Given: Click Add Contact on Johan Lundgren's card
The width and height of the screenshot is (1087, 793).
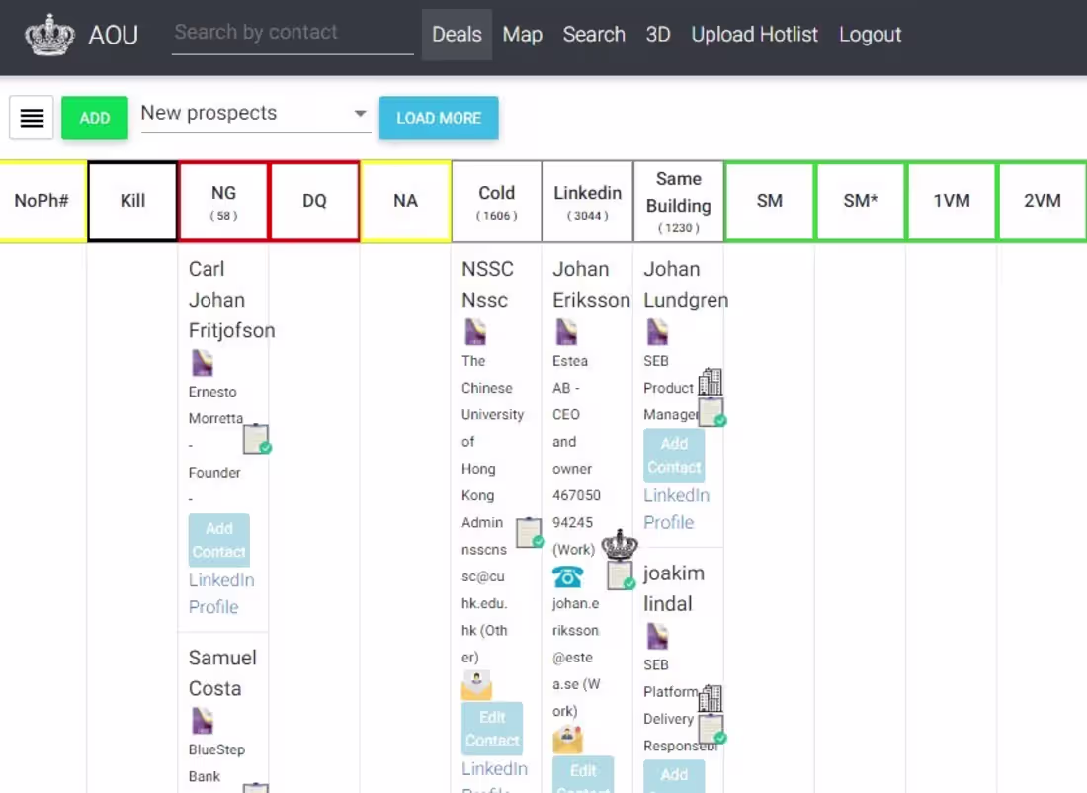Looking at the screenshot, I should [674, 455].
